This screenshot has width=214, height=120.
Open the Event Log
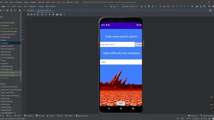click(193, 116)
